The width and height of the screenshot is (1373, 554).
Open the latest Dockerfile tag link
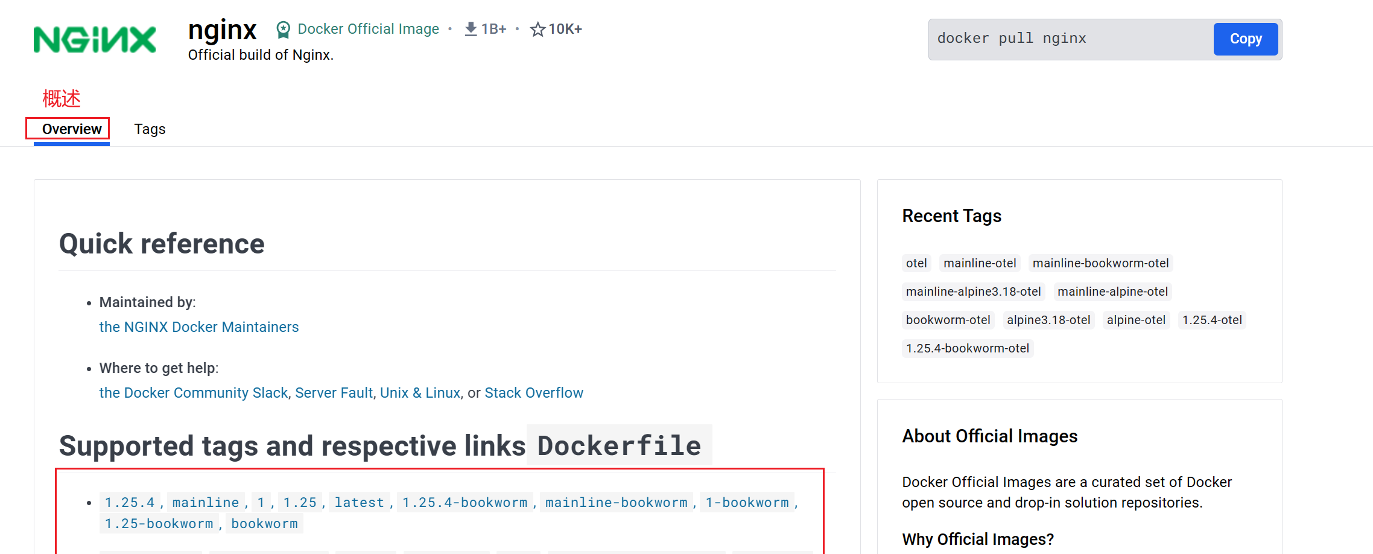(359, 502)
